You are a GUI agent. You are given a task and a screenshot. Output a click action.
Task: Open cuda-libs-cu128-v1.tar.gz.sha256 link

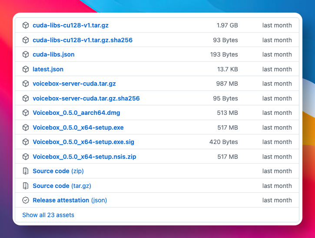click(83, 40)
